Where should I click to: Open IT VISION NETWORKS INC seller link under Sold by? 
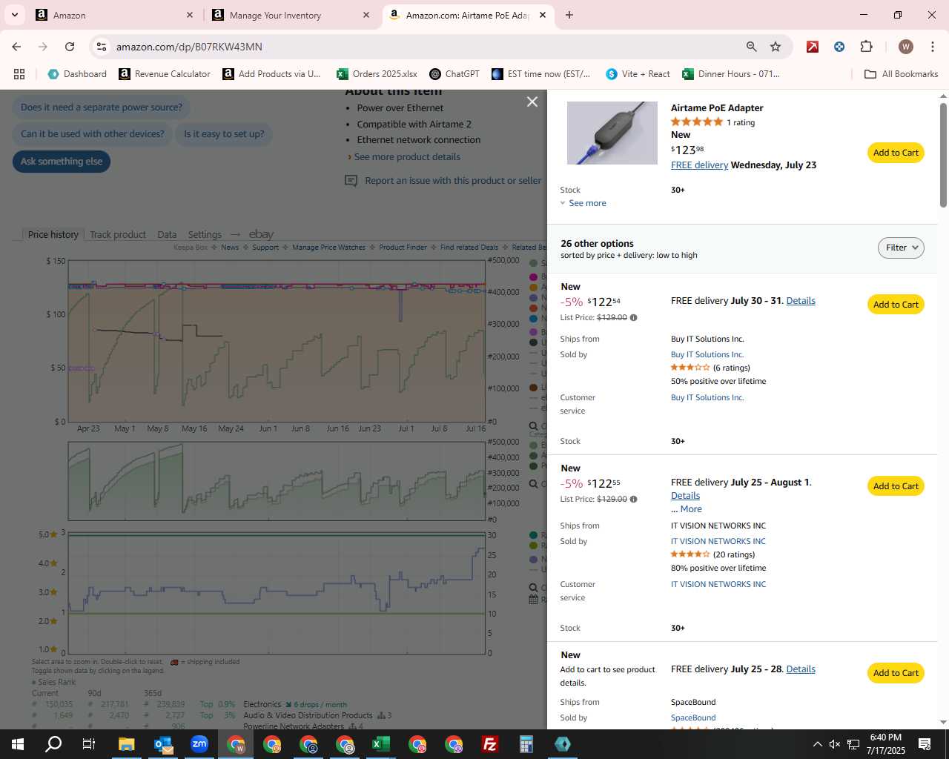point(718,542)
